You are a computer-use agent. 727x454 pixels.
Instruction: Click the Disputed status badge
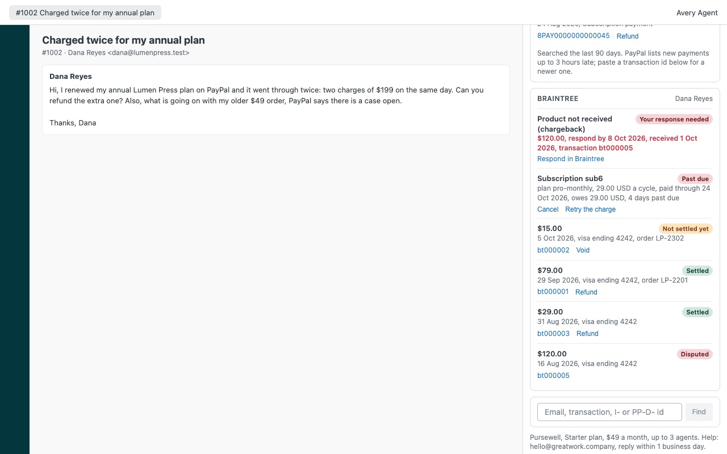[x=695, y=354]
